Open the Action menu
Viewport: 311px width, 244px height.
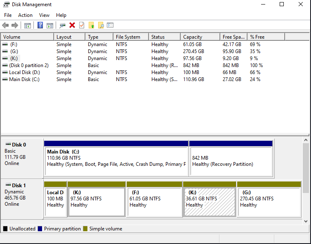pos(25,15)
